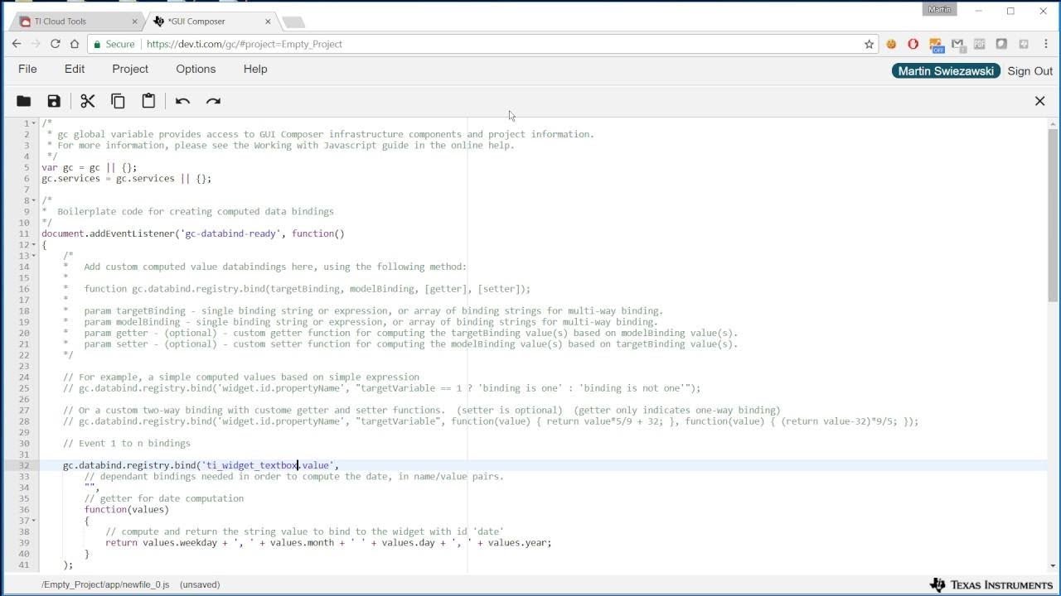Undo the last edit with the undo arrow

pyautogui.click(x=182, y=101)
